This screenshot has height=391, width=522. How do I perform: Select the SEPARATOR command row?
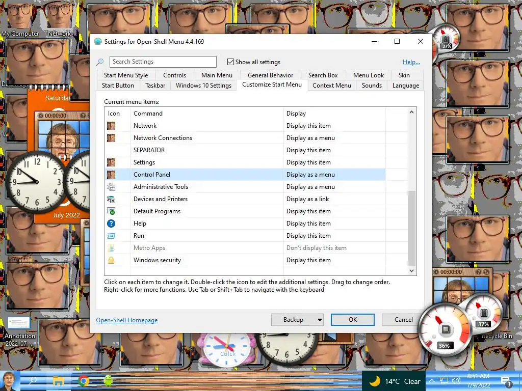245,150
